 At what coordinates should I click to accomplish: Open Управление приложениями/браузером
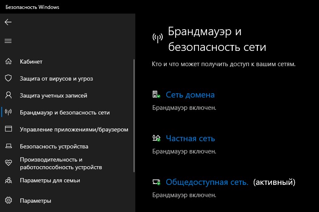click(74, 129)
